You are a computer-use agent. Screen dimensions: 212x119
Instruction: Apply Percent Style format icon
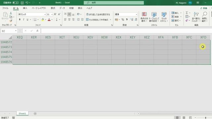(123, 20)
